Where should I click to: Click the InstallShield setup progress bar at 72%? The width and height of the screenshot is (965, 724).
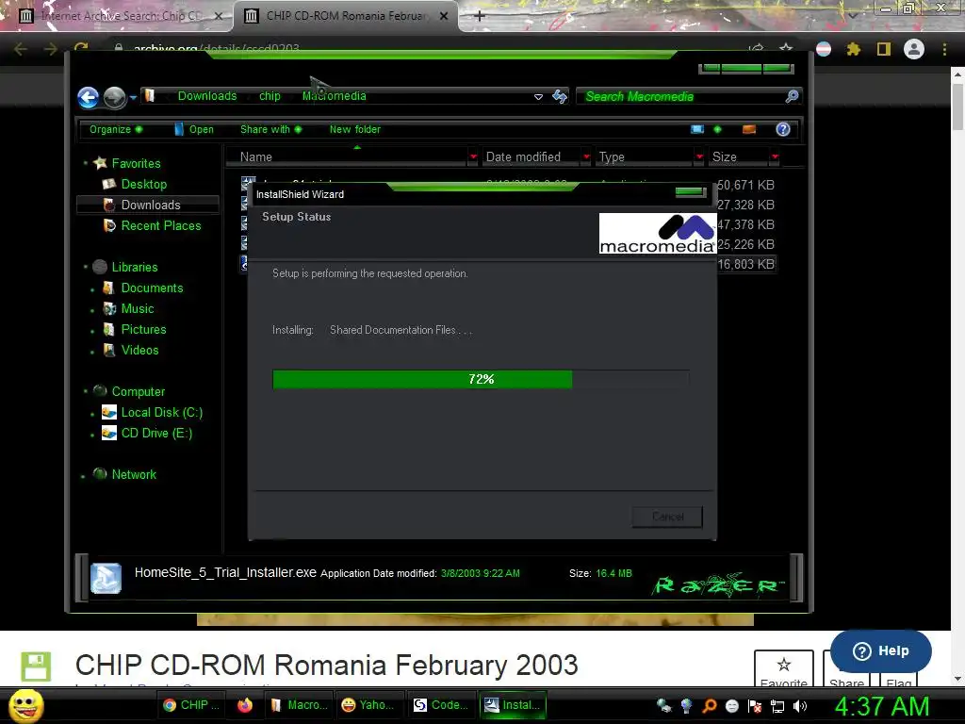(481, 379)
